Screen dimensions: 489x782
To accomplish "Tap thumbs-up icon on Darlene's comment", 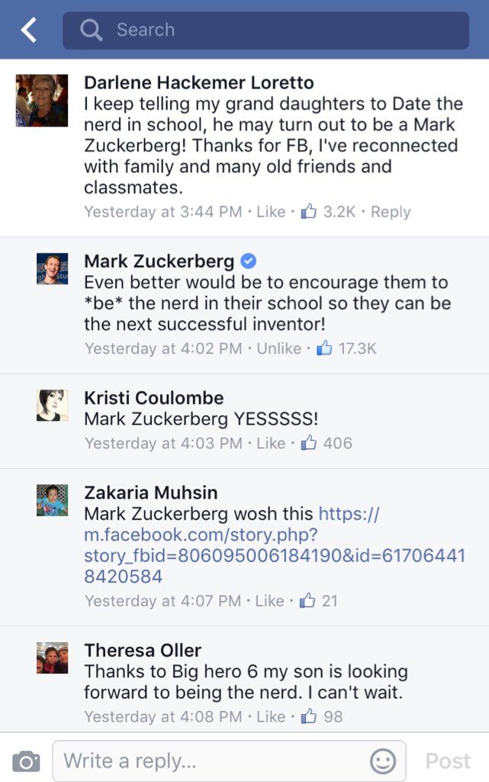I will pos(309,212).
